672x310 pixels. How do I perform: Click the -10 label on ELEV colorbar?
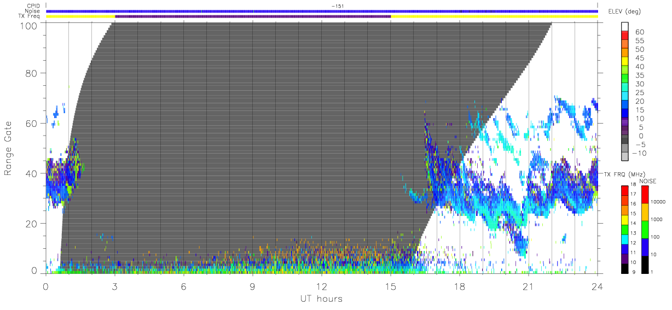638,154
